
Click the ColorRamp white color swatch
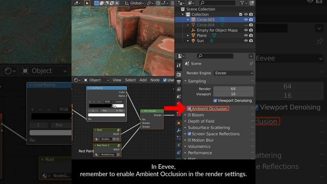106,115
